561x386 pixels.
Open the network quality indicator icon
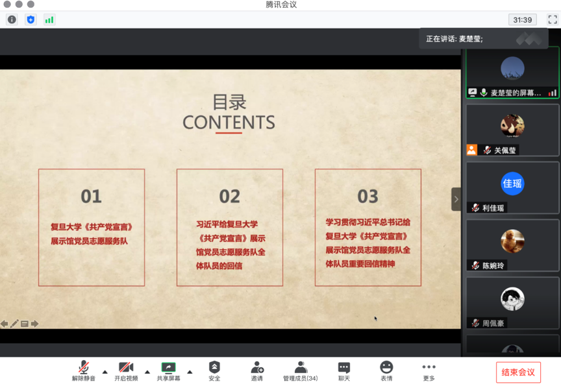tap(49, 20)
